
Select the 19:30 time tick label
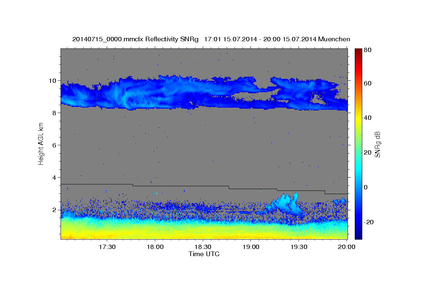point(299,247)
